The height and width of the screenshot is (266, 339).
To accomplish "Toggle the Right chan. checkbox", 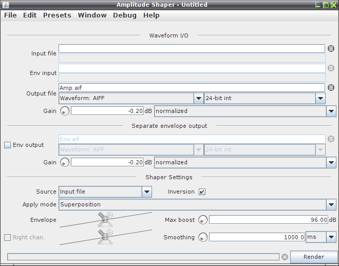I will pos(7,237).
